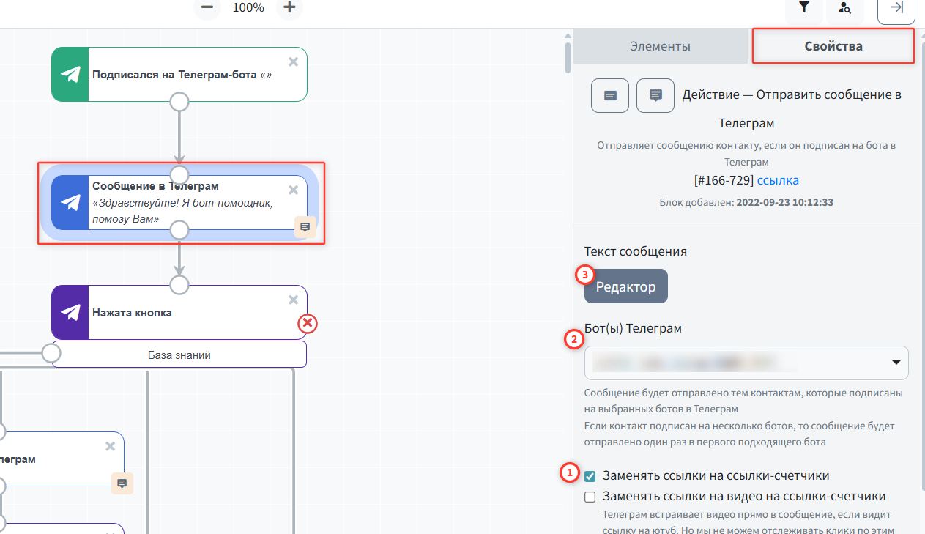The width and height of the screenshot is (925, 534).
Task: Open comment badge on Сообщение в Телеграм block
Action: coord(305,227)
